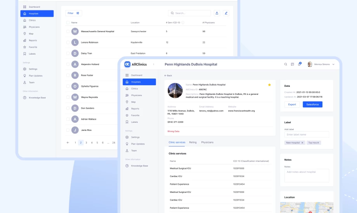Screen dimensions: 357x213
Task: Open the Filter button in back window
Action: click(x=73, y=13)
